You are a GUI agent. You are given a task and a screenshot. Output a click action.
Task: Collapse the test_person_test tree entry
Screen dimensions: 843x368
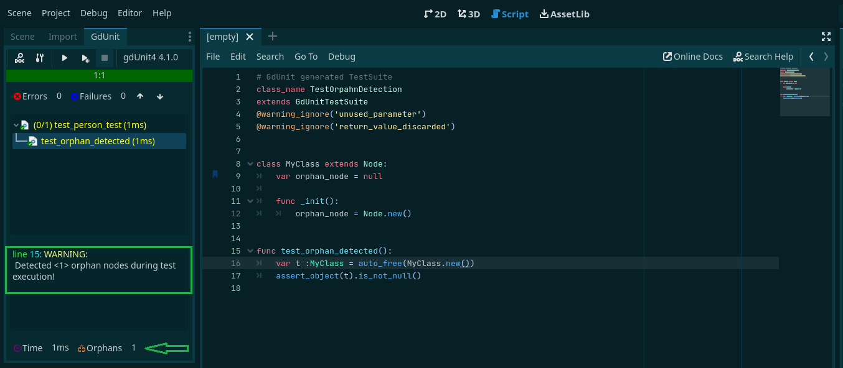[15, 124]
